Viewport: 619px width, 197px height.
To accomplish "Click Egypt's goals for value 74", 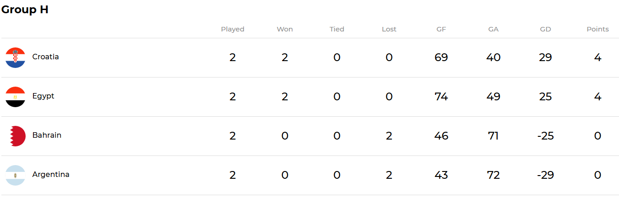I will click(441, 97).
